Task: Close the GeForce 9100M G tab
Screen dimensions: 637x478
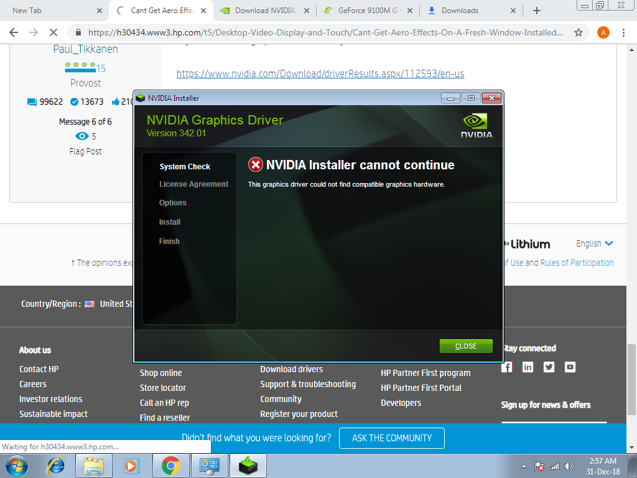Action: [x=410, y=11]
